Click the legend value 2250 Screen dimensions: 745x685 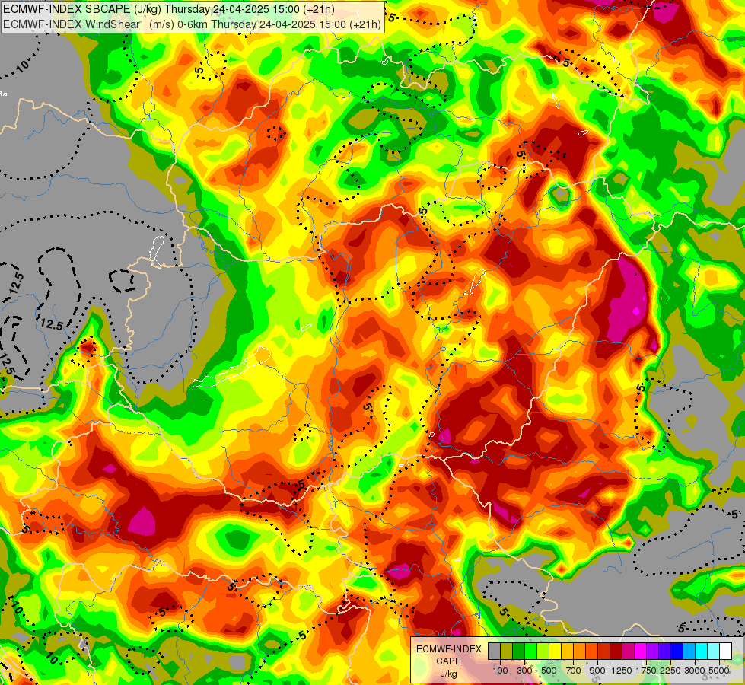pos(670,671)
